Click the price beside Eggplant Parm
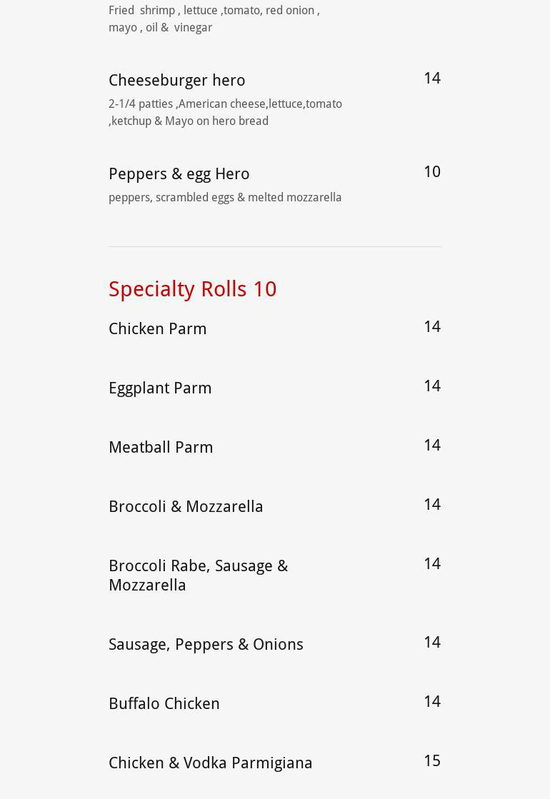This screenshot has height=799, width=550. [x=431, y=386]
